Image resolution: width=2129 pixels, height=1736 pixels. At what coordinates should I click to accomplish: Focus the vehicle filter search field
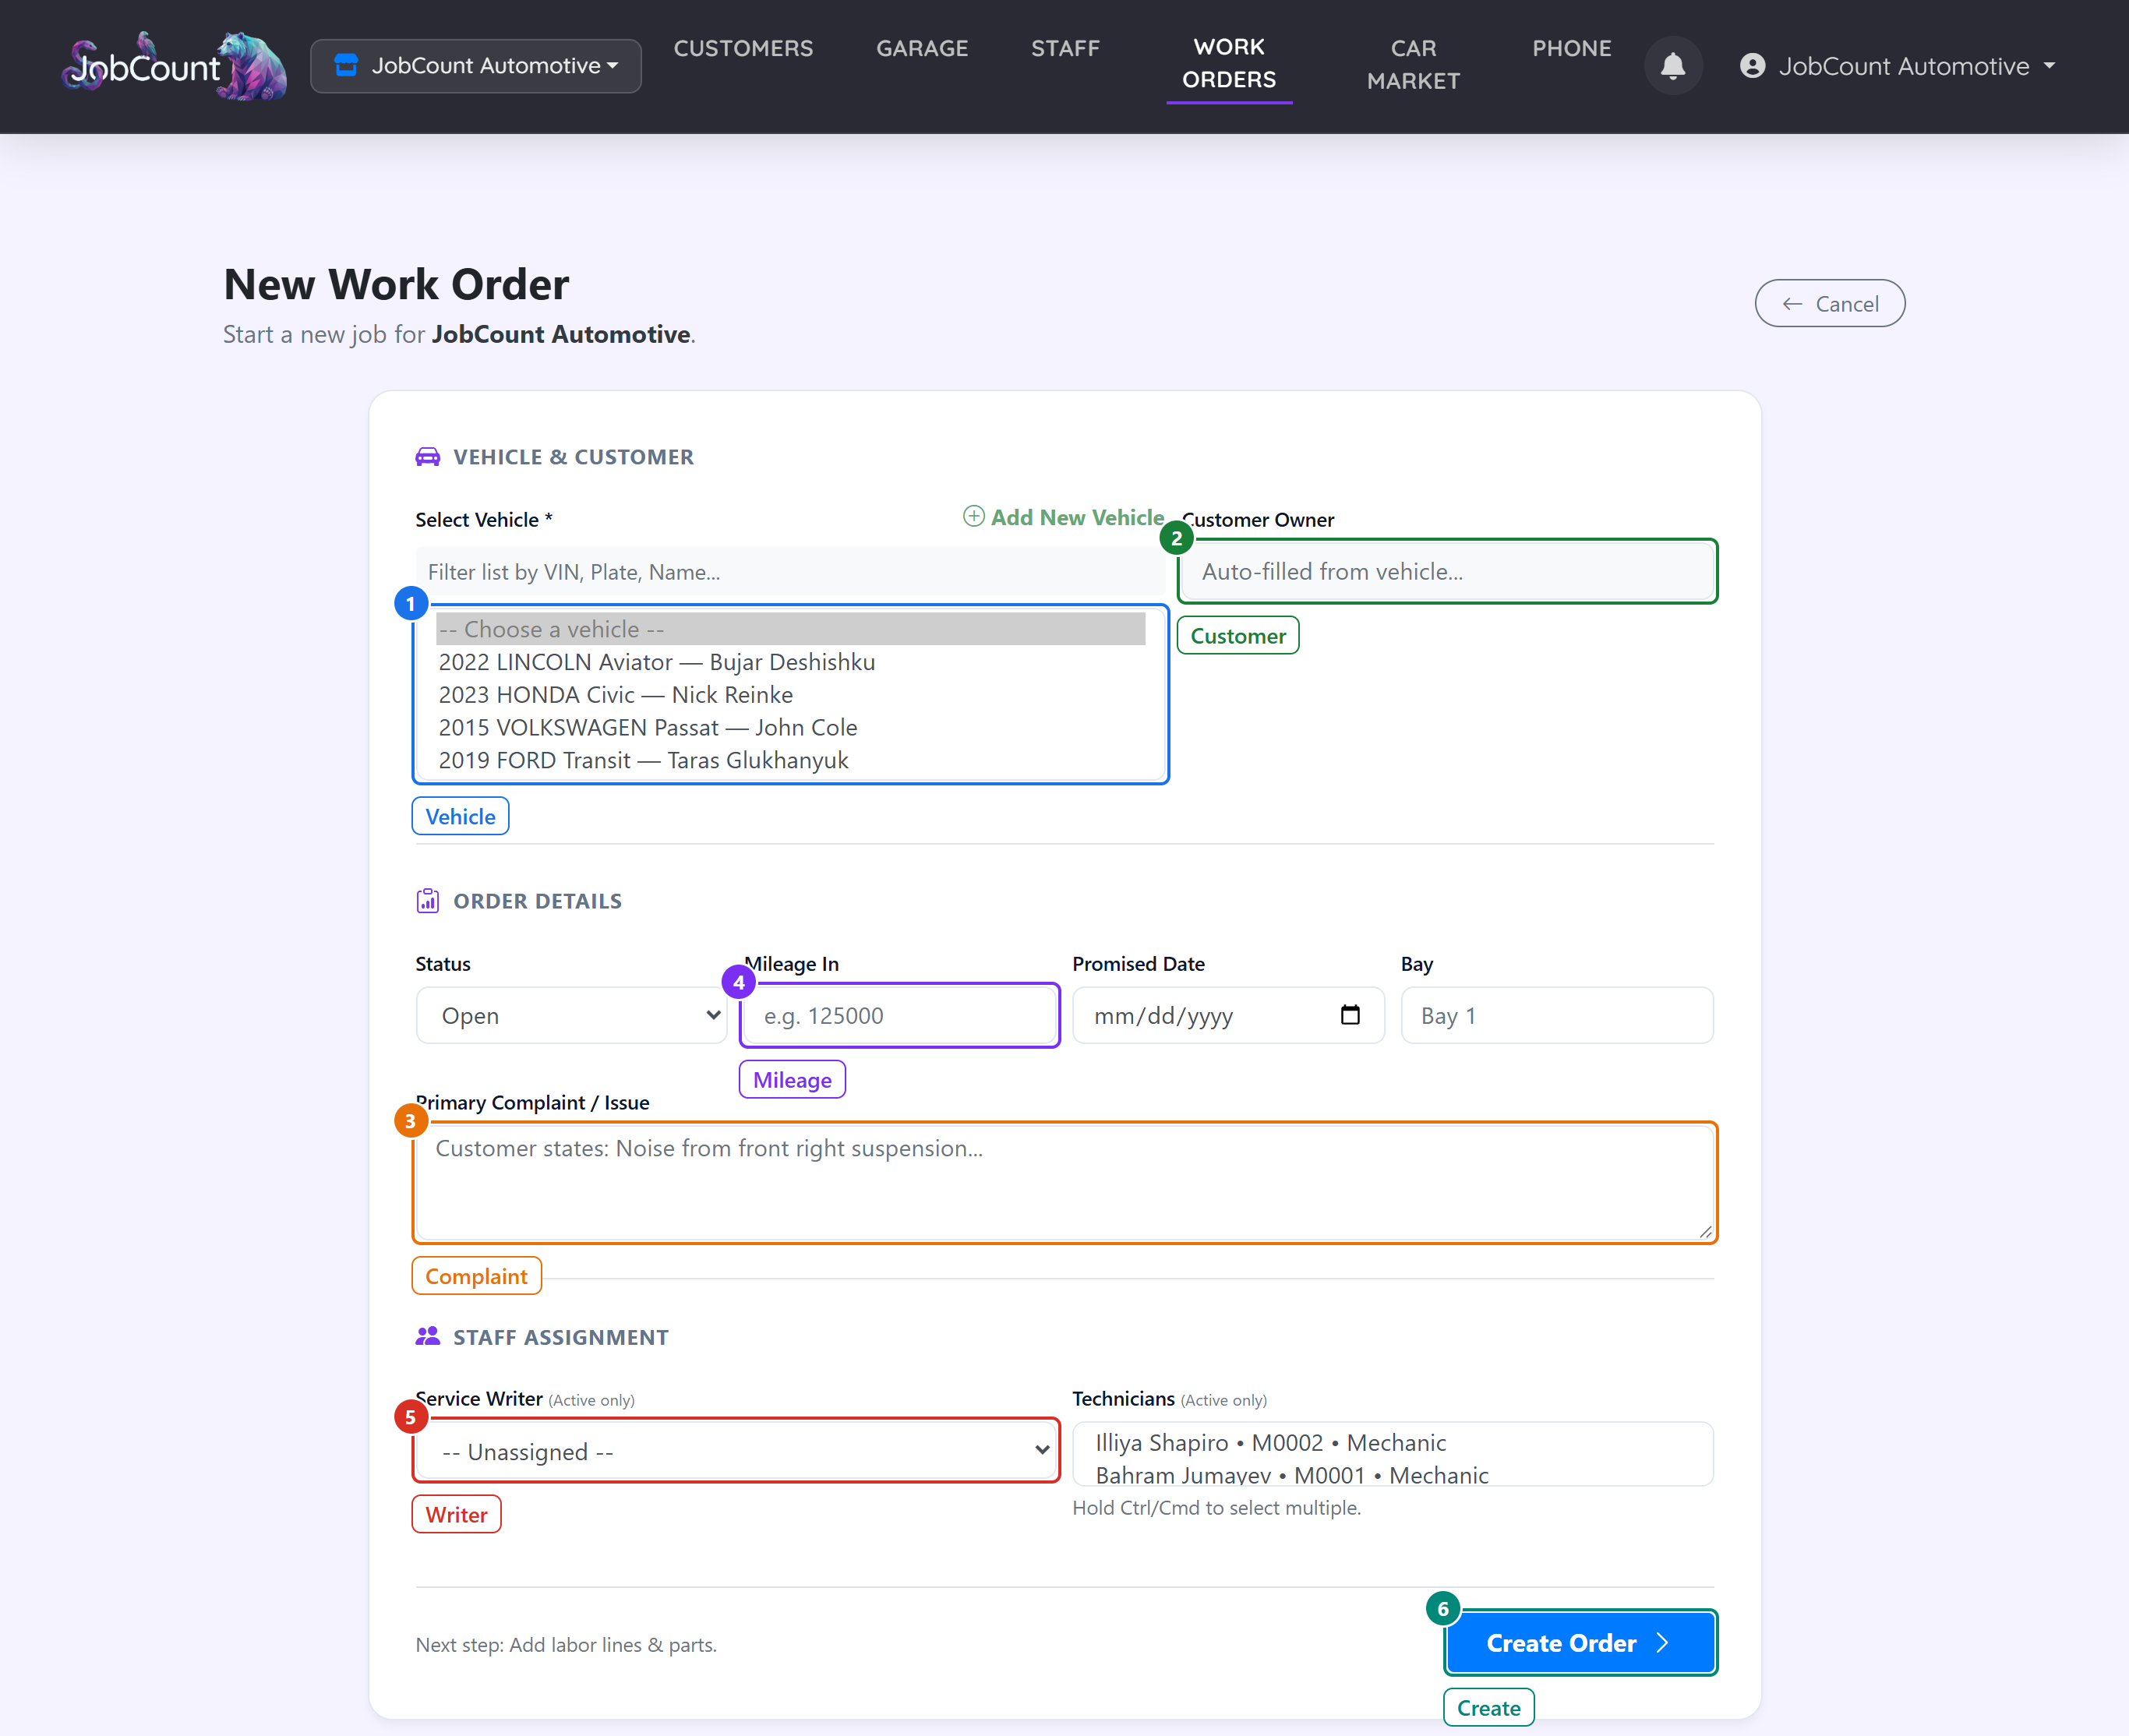tap(790, 572)
